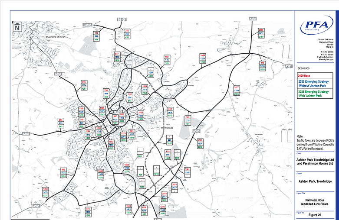Click the green 2780 flow value
Screen dimensions: 339x220
pyautogui.click(x=261, y=37)
